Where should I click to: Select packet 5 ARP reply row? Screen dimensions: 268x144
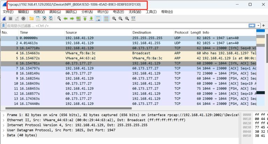[x=128, y=58]
